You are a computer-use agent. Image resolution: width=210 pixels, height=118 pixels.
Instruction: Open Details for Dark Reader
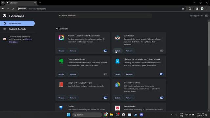coord(117,51)
